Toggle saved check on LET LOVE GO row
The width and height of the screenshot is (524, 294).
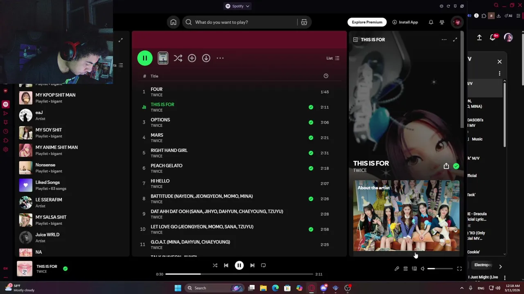tap(311, 229)
